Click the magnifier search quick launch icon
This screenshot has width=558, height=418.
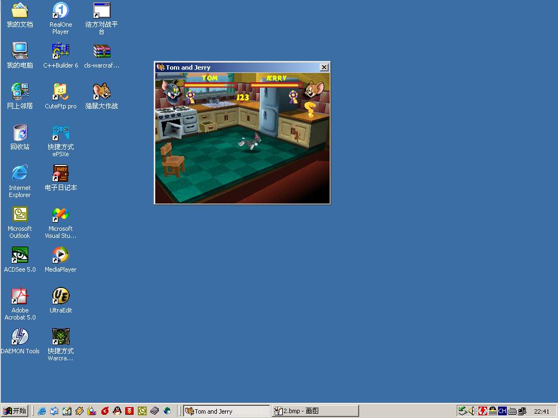coord(92,411)
